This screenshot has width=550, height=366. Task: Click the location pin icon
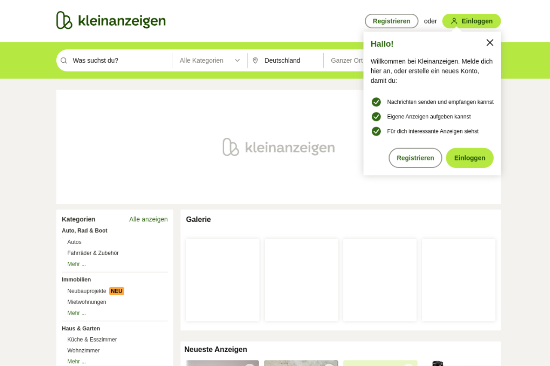(x=255, y=60)
